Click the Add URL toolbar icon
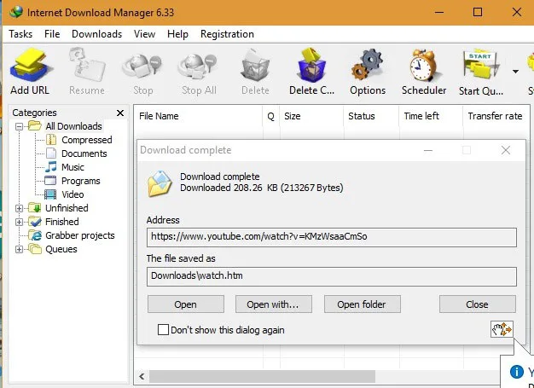This screenshot has height=388, width=534. (30, 65)
